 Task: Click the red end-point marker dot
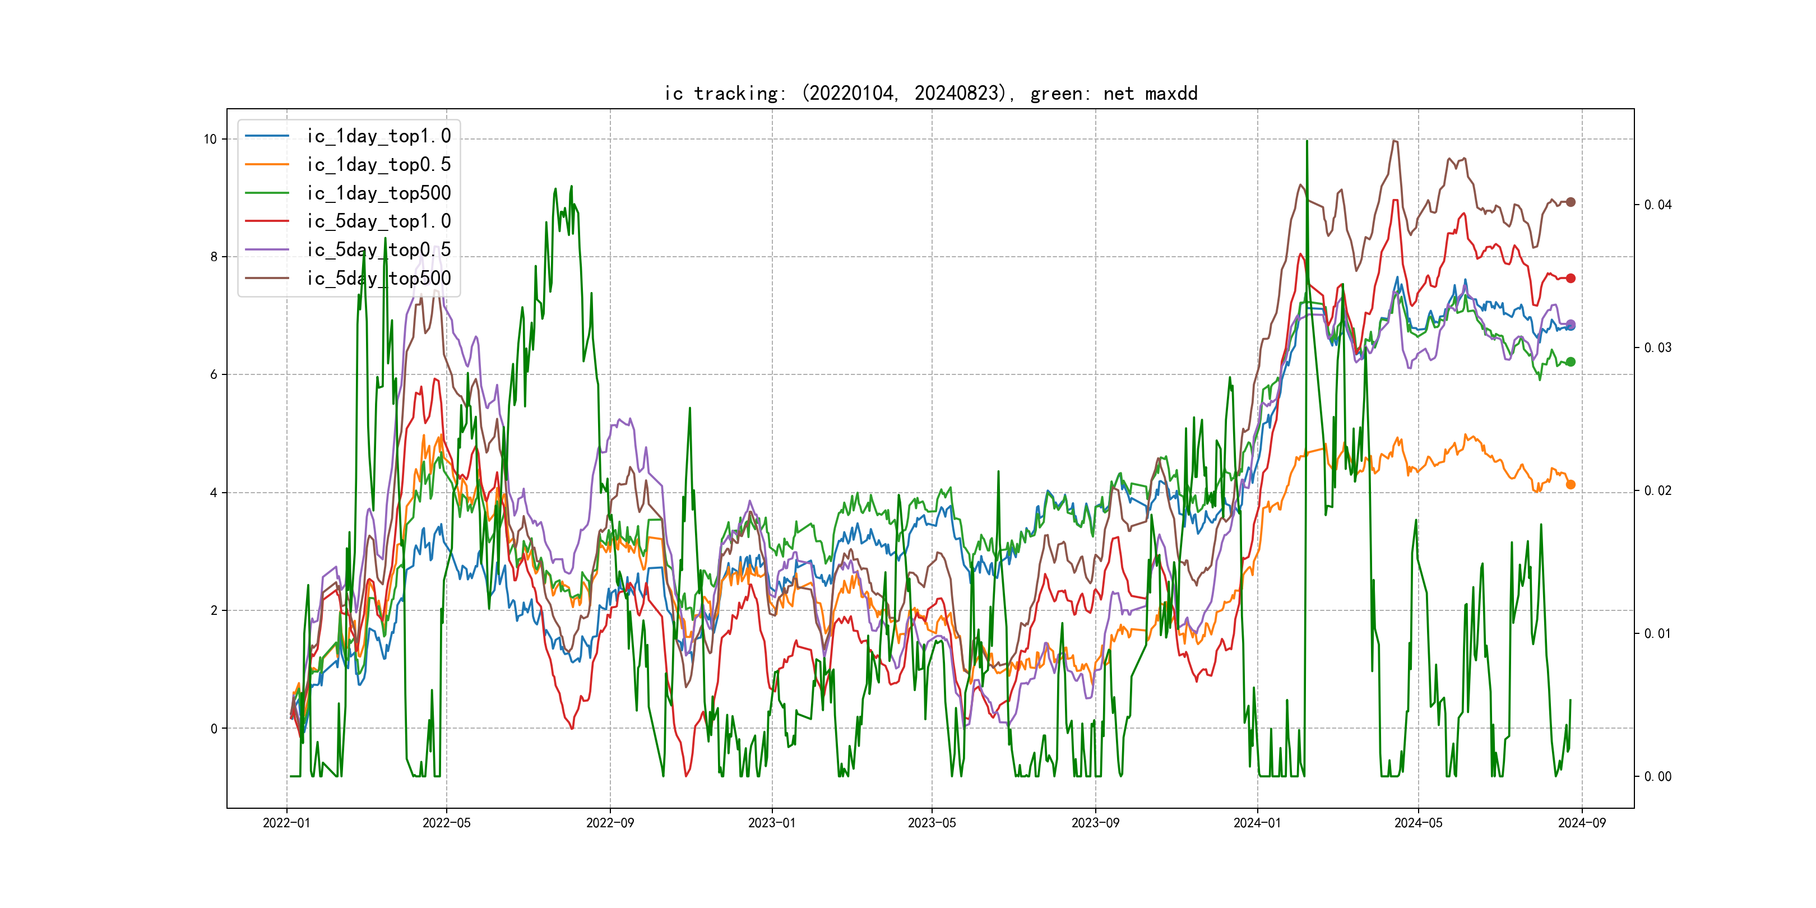1570,279
